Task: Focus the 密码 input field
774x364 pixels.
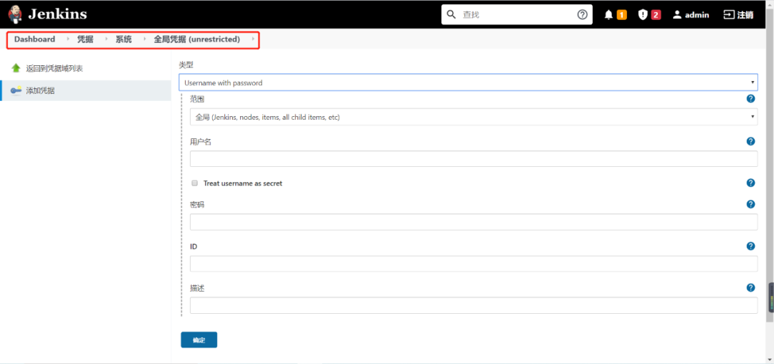Action: point(474,222)
